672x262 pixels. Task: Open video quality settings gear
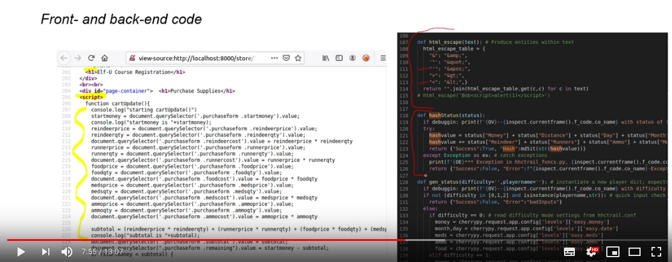[x=592, y=252]
